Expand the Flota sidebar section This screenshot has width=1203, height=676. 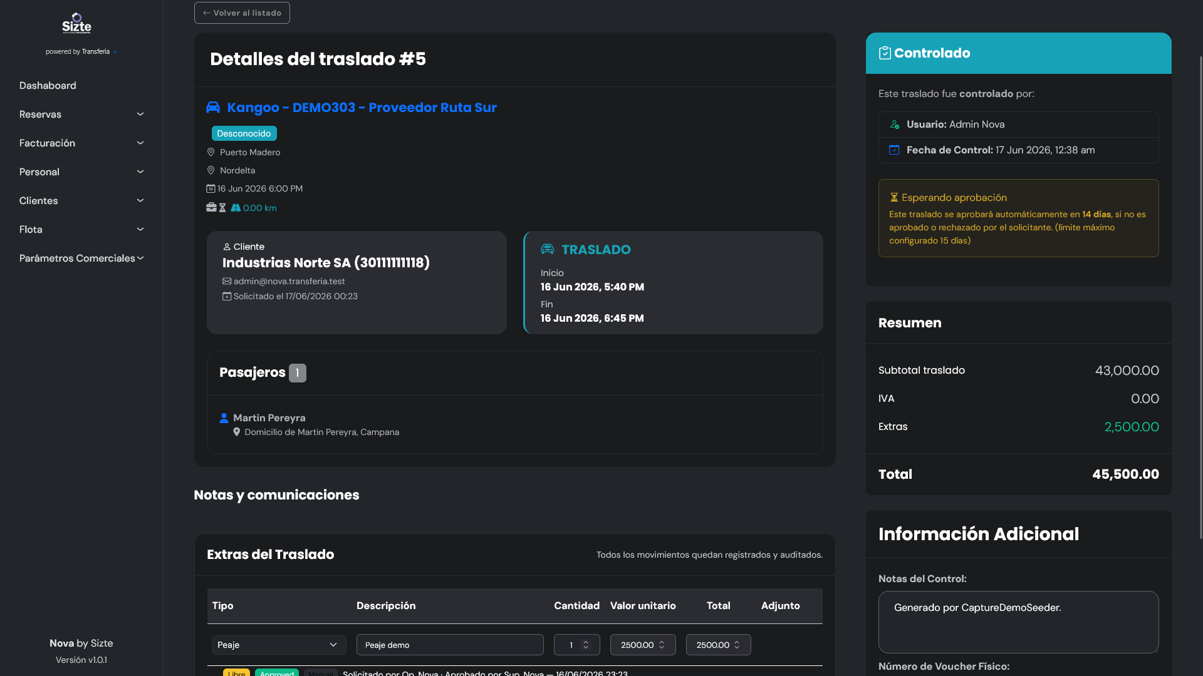(81, 229)
